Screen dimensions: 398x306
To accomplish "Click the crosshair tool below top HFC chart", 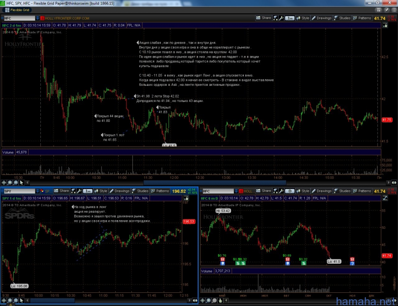I will [4, 182].
